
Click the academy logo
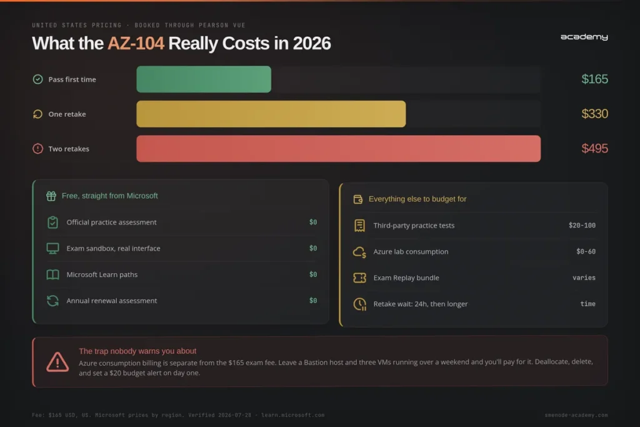584,37
